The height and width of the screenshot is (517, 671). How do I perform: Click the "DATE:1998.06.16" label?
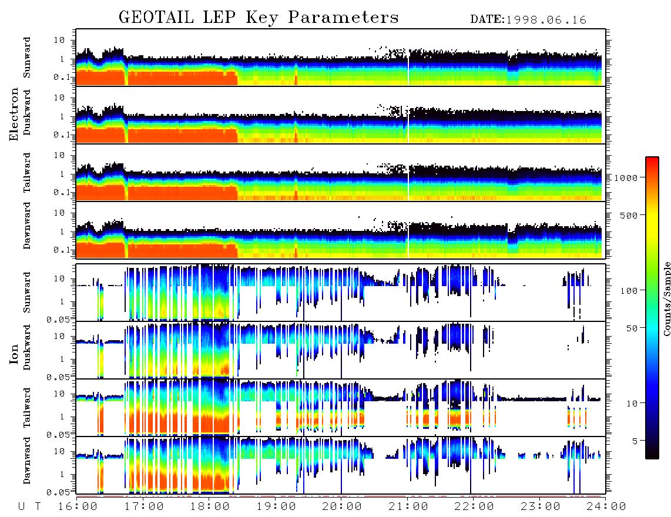tap(528, 19)
